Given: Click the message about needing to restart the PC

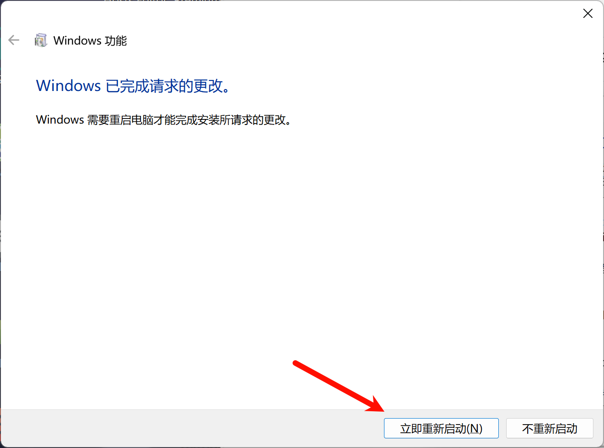Looking at the screenshot, I should 164,120.
